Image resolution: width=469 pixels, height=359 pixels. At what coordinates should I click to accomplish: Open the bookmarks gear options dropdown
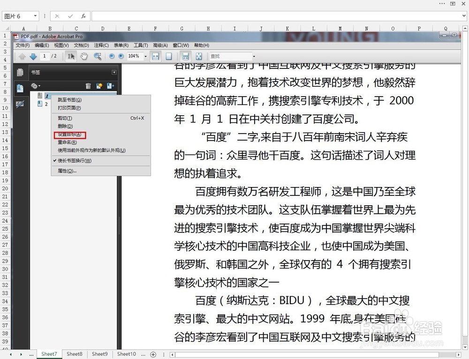35,86
